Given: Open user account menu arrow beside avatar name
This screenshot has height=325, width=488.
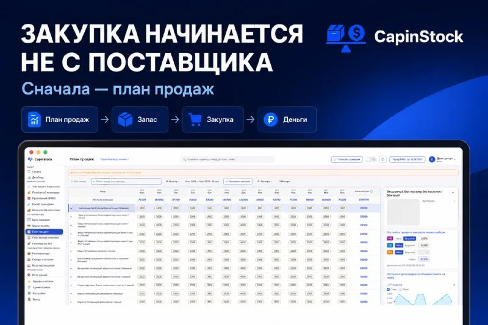Looking at the screenshot, I should 455,159.
